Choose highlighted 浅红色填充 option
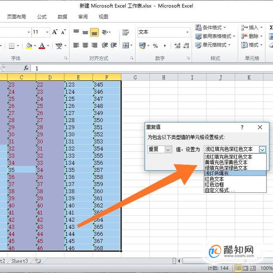Screen dimensions: 273x273 235,174
